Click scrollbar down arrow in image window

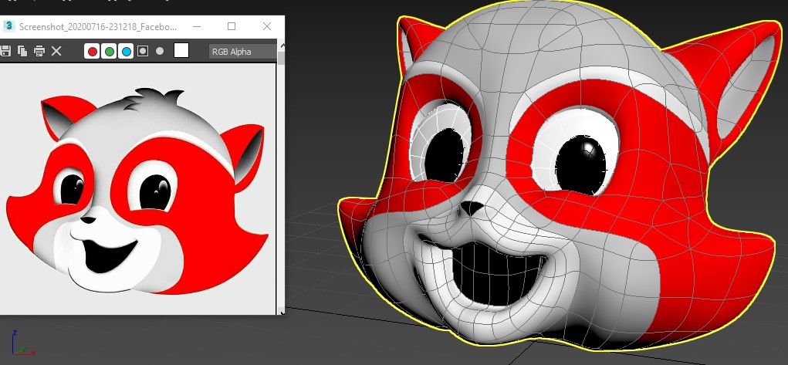281,310
